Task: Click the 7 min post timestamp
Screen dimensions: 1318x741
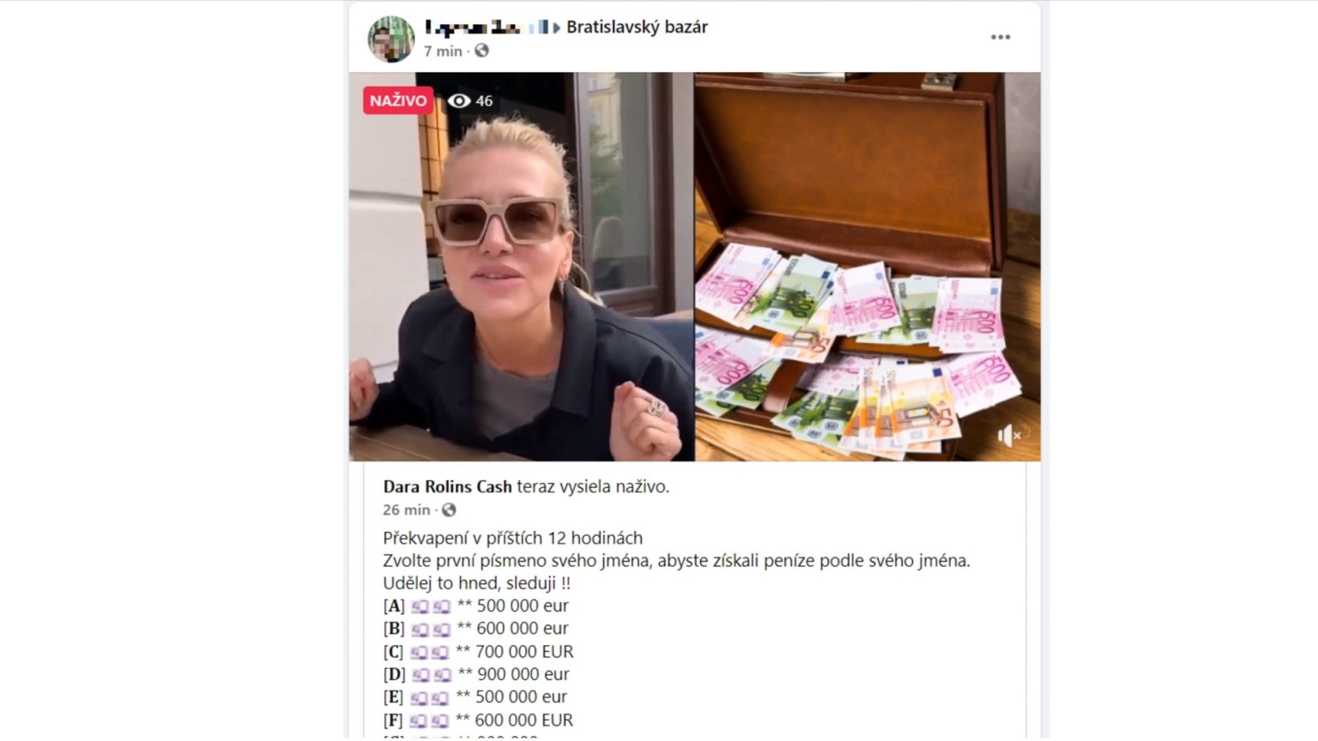Action: [443, 51]
